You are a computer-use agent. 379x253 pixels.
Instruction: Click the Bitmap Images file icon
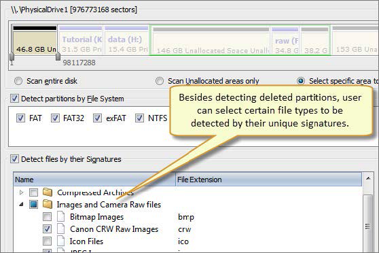[61, 216]
